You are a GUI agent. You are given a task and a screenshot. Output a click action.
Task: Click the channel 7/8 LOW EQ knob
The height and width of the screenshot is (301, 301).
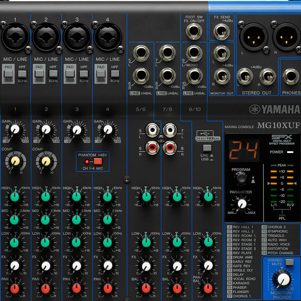(177, 243)
